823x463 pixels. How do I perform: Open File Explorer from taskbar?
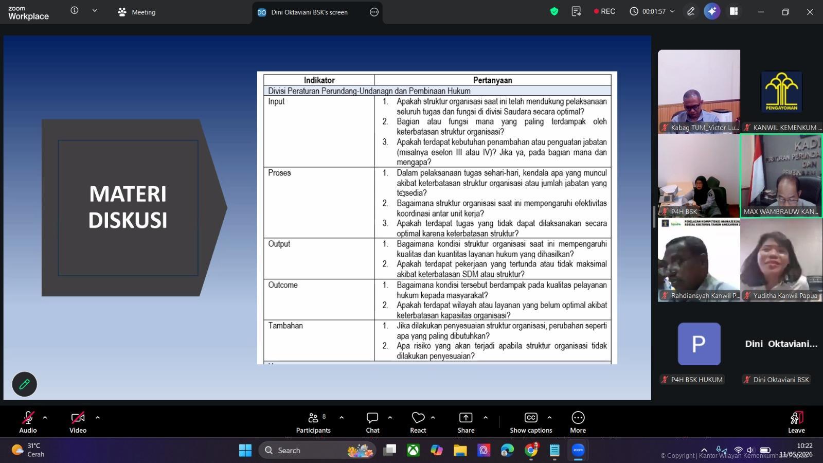[x=460, y=450]
